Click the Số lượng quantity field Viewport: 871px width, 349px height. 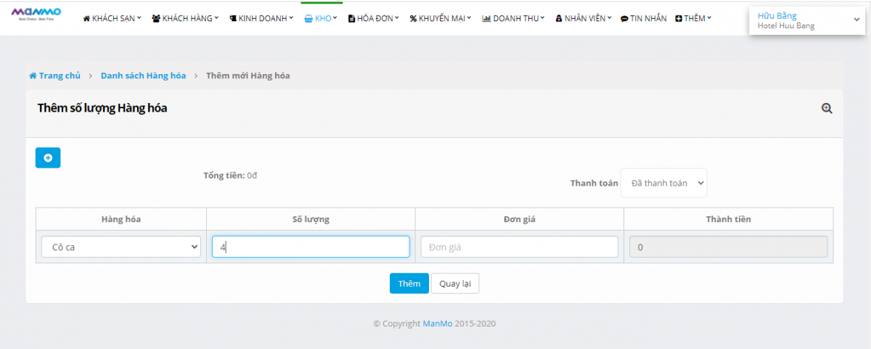(311, 247)
